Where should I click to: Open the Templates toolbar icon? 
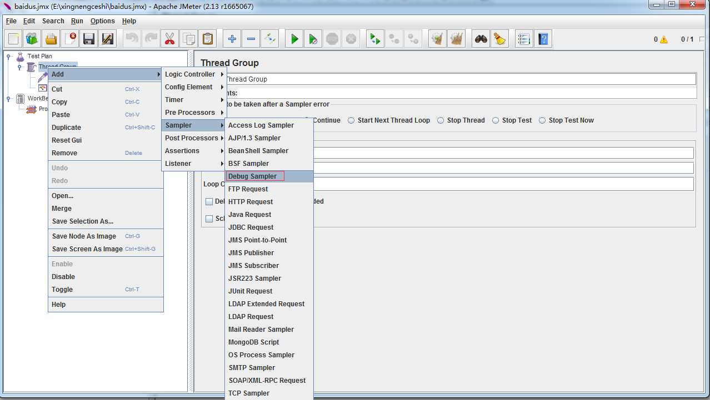tap(32, 39)
